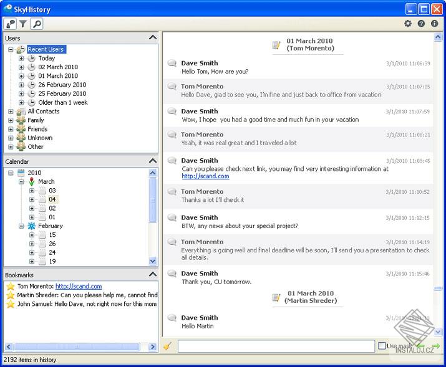The width and height of the screenshot is (446, 367).
Task: Select 02 March 2010 in Recent Users
Action: 57,67
